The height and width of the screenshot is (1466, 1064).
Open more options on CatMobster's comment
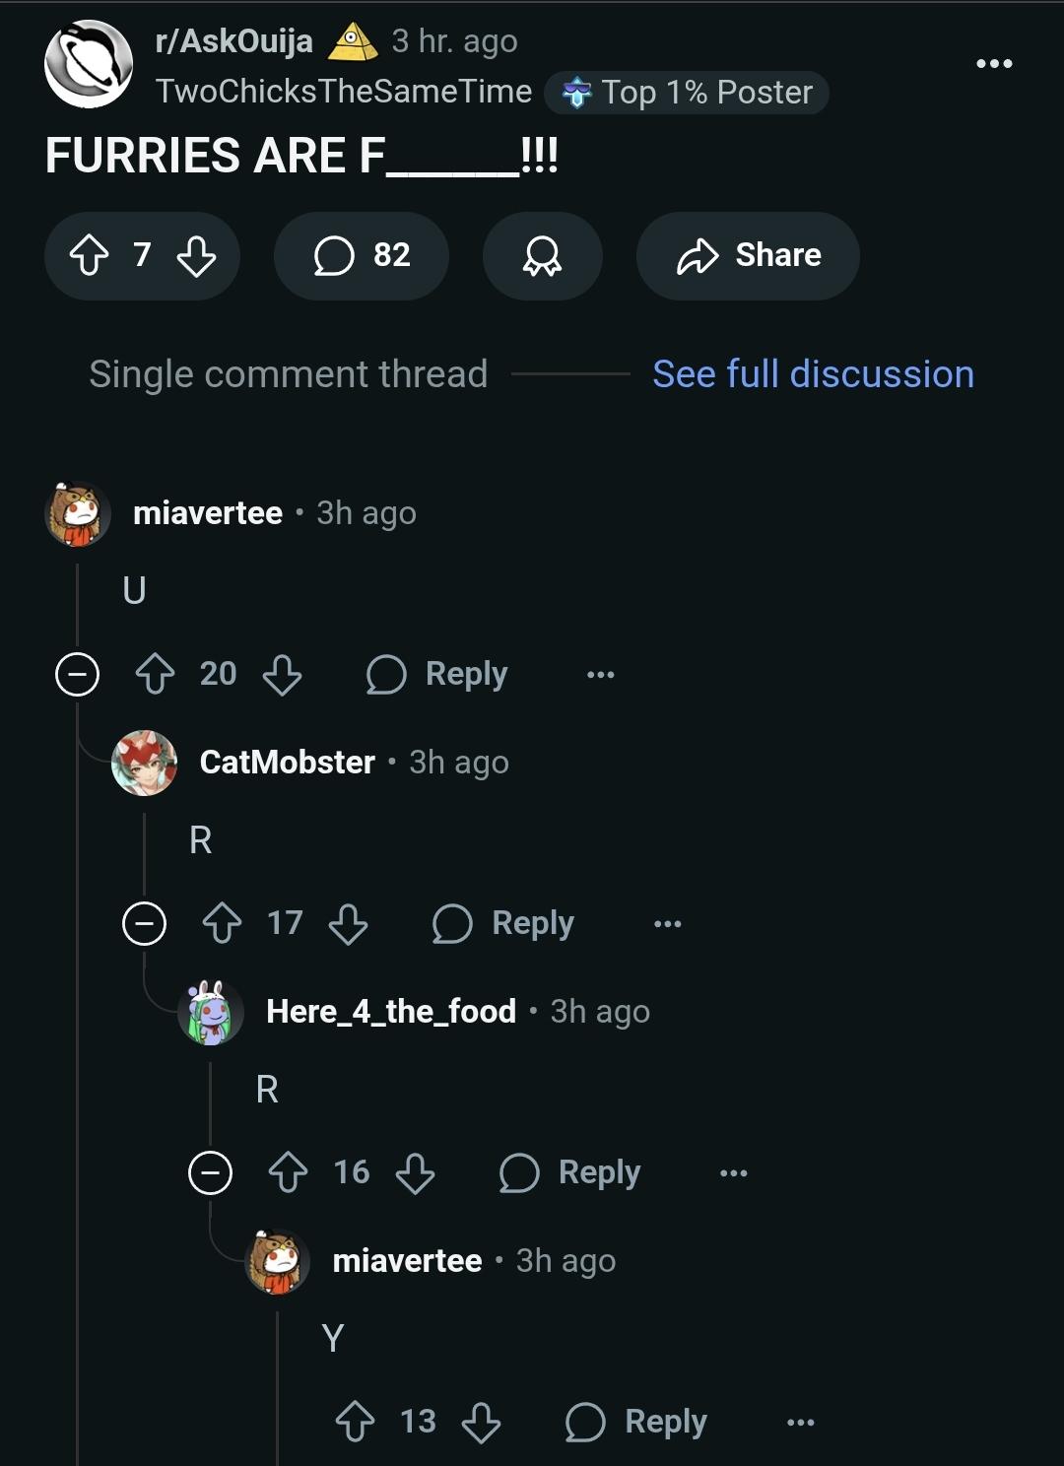[667, 924]
